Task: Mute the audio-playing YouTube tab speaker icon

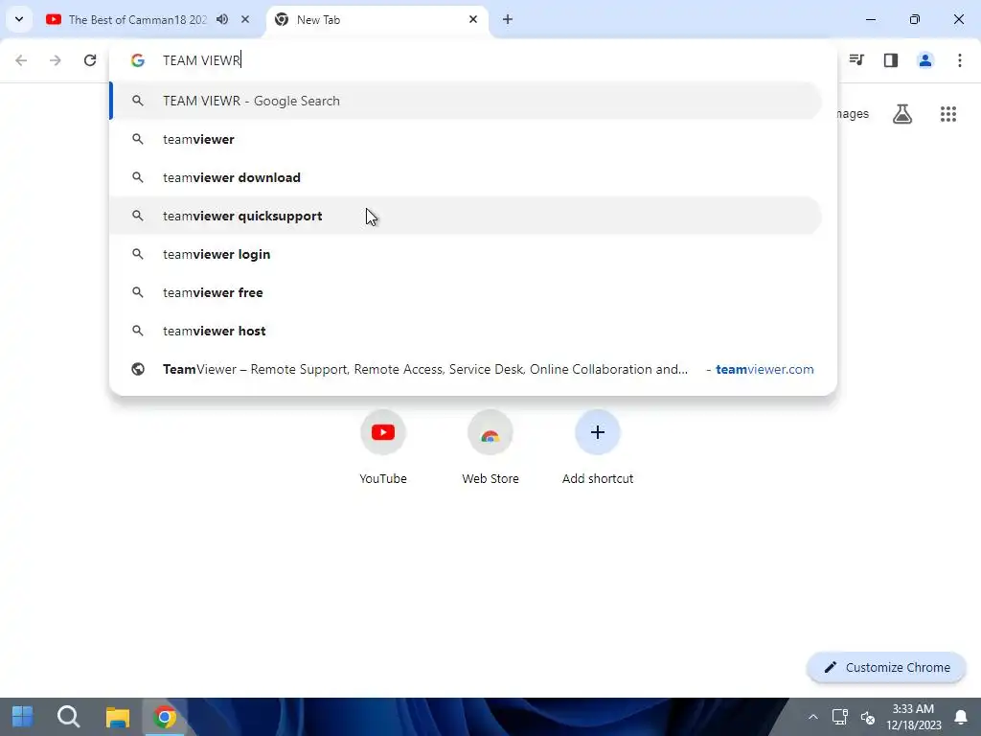Action: click(222, 19)
